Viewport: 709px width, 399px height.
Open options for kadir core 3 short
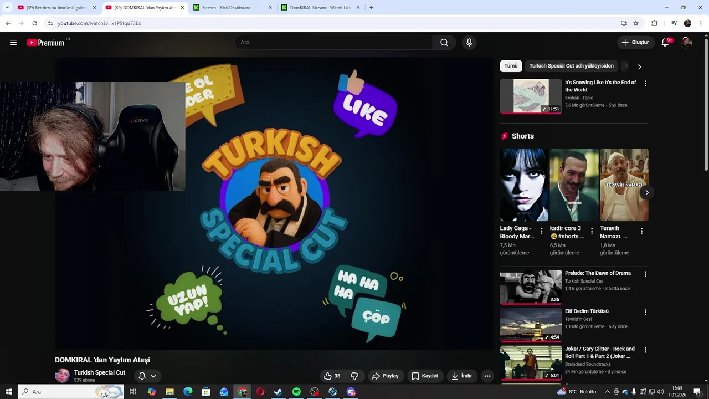click(x=592, y=231)
